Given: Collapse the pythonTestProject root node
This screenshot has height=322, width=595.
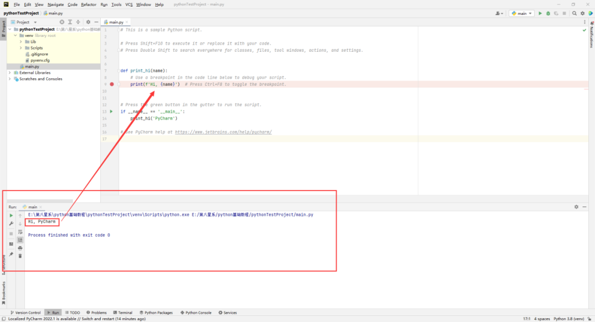Looking at the screenshot, I should pos(10,29).
